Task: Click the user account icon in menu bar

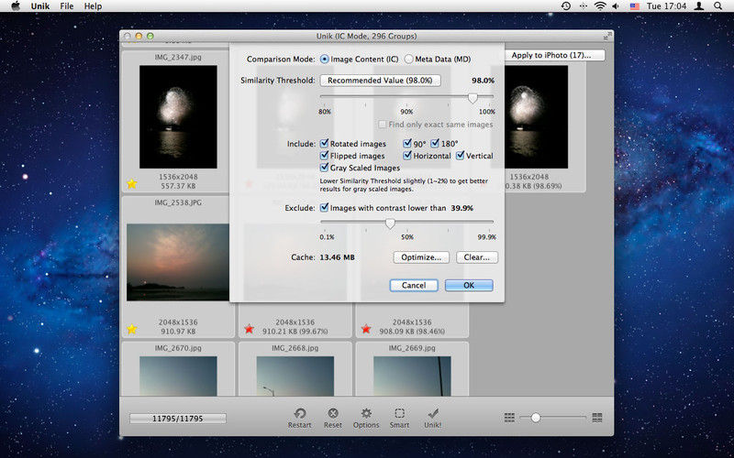Action: [x=699, y=6]
